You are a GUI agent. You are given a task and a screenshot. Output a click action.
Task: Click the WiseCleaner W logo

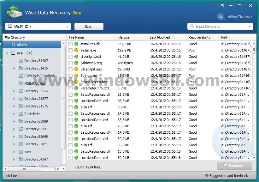221,17
